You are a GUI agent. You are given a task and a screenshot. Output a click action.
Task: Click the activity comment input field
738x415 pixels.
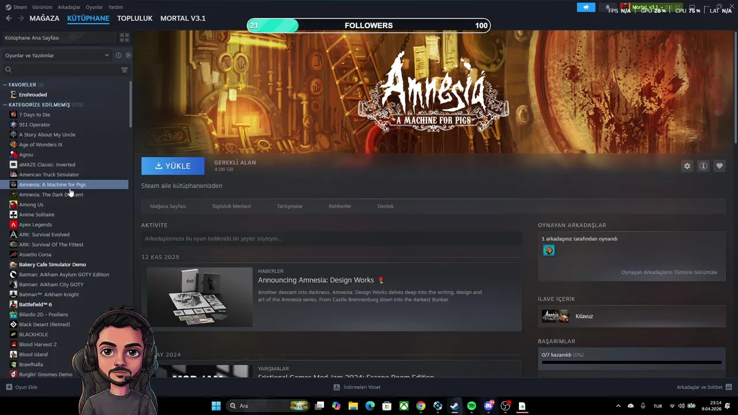click(x=332, y=239)
